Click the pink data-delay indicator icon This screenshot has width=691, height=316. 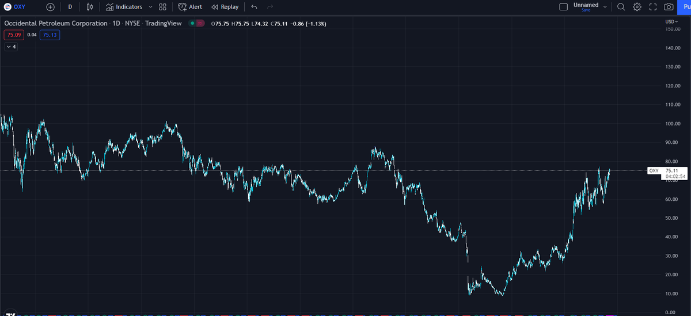click(x=200, y=23)
